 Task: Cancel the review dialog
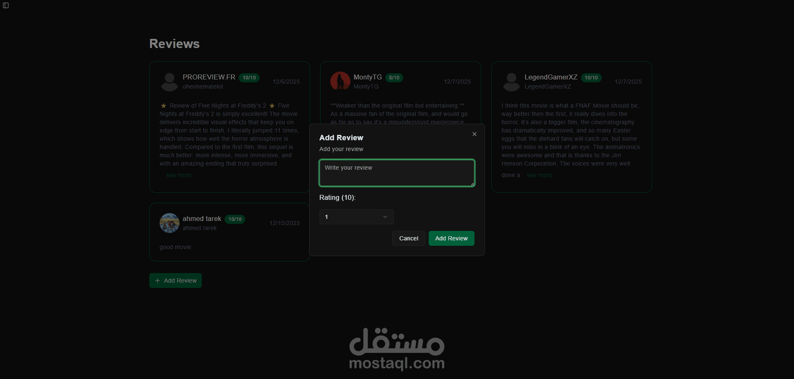[409, 238]
